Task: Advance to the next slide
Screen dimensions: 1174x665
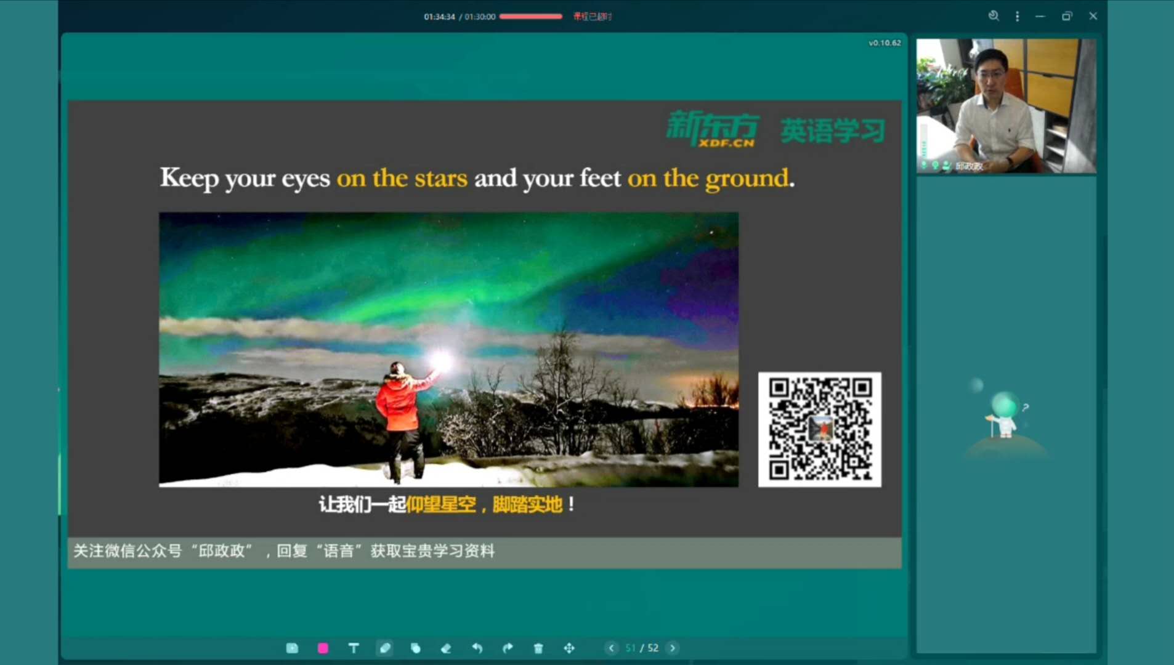Action: [673, 648]
